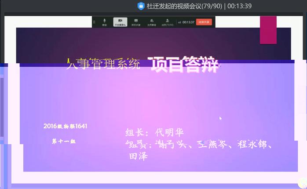Start a new share (新的共享)
307x189 pixels.
tap(135, 22)
